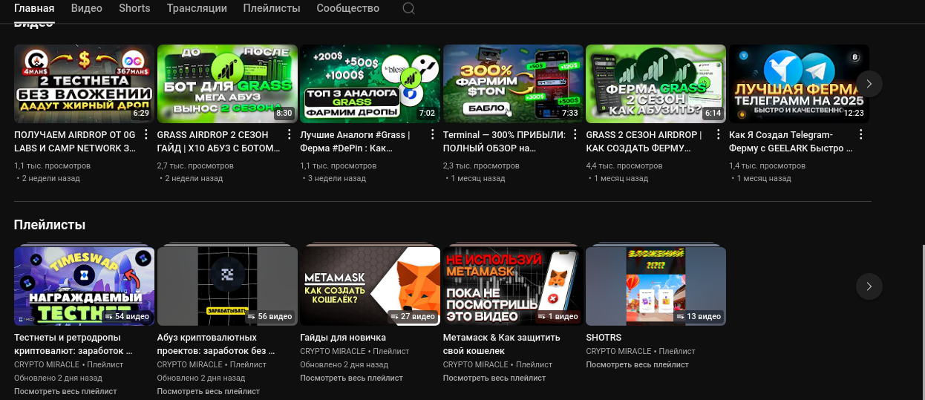Go to the Плейлисты tab
The height and width of the screenshot is (400, 925).
coord(272,9)
